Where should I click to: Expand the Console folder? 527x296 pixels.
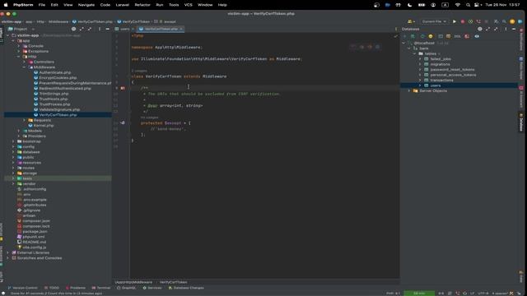19,46
